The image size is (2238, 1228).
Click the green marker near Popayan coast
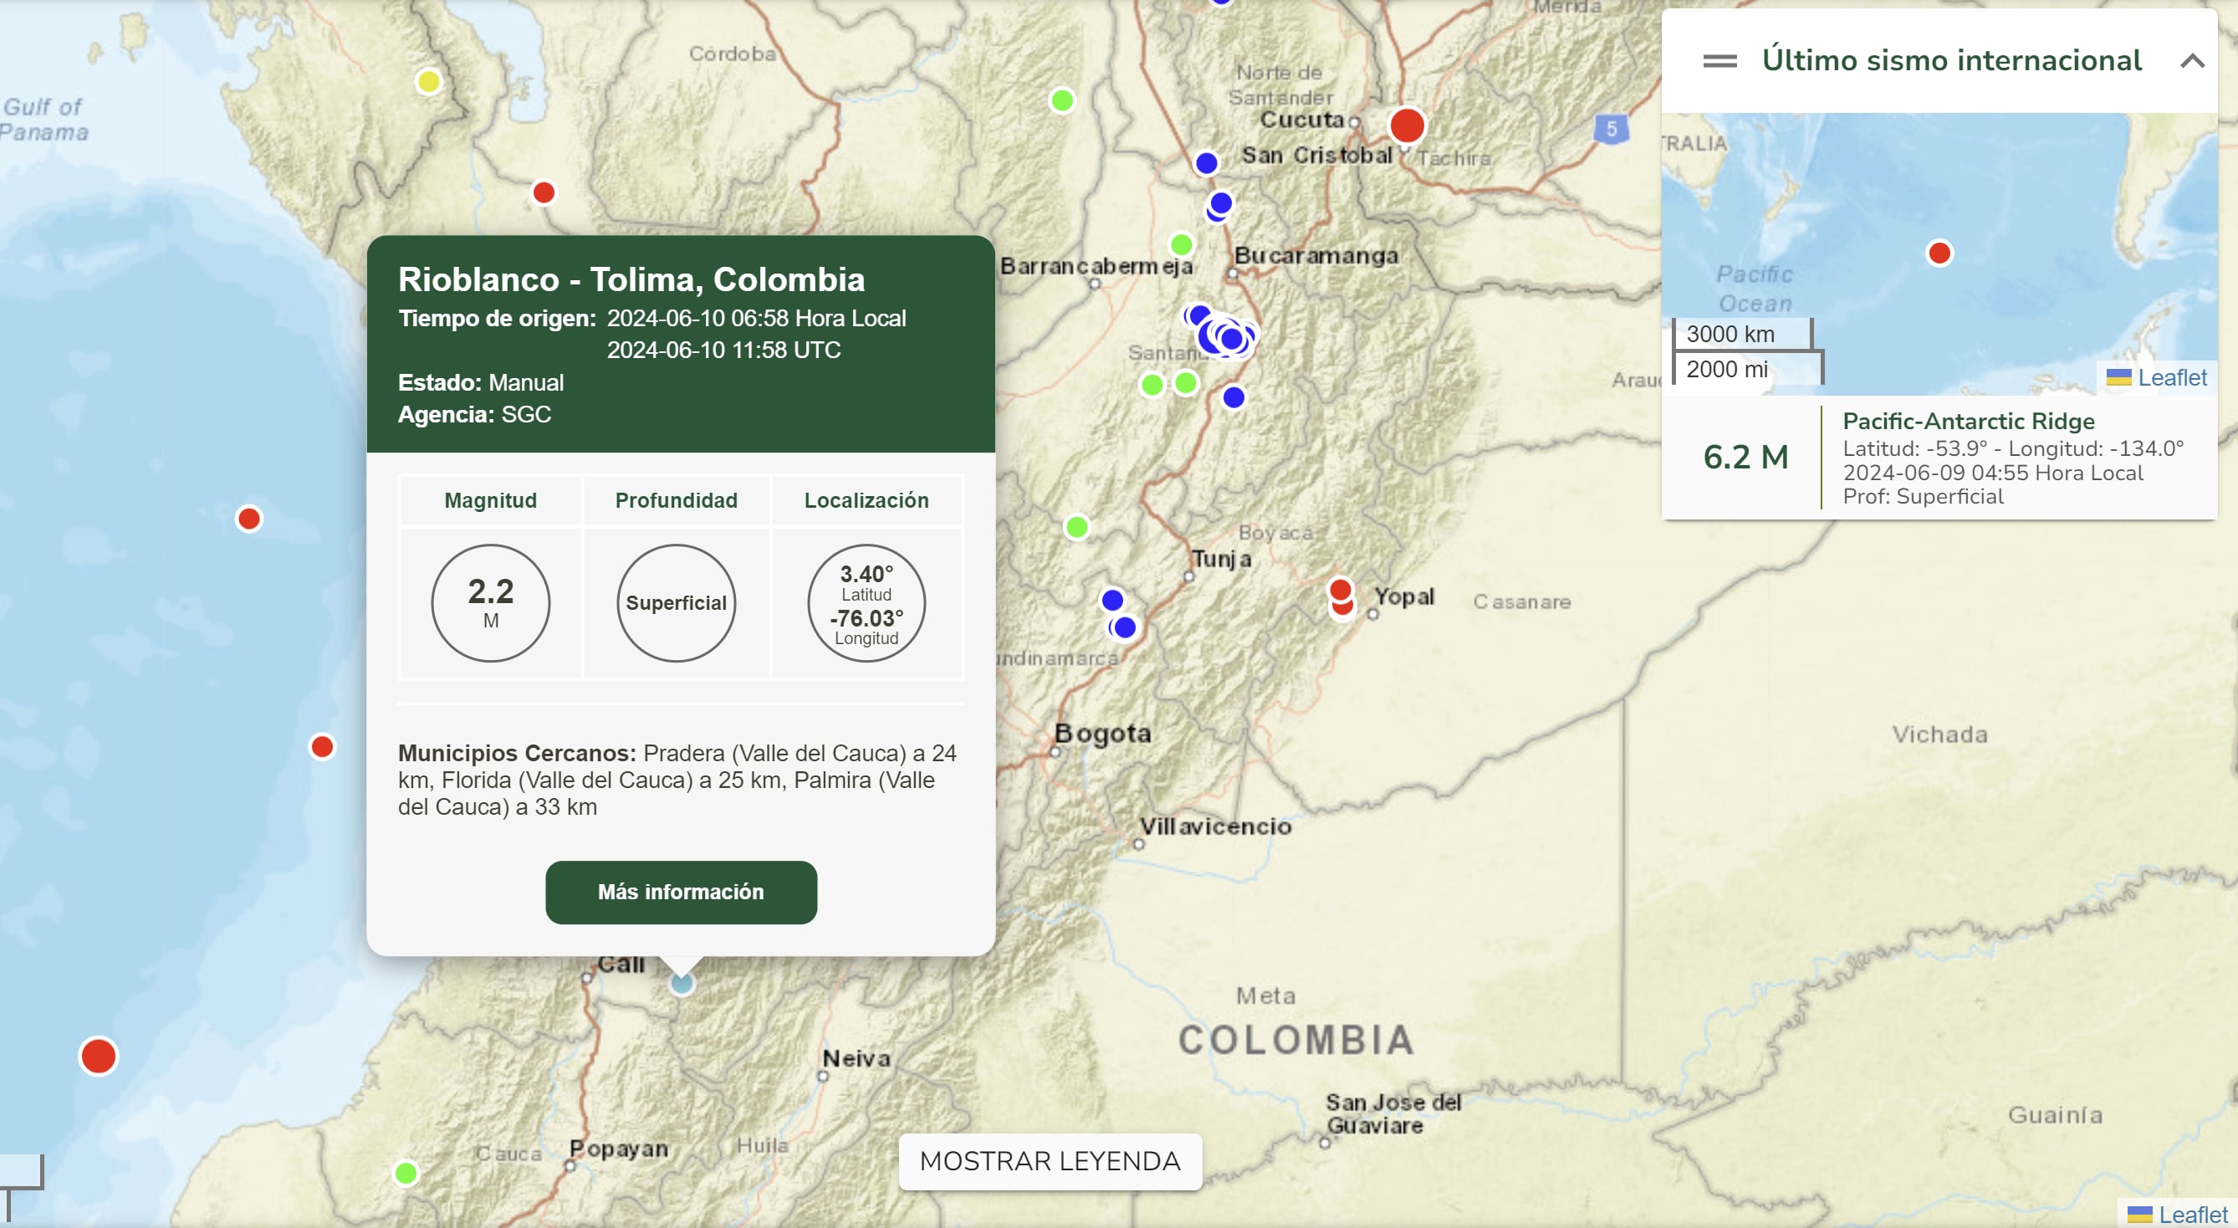point(406,1174)
